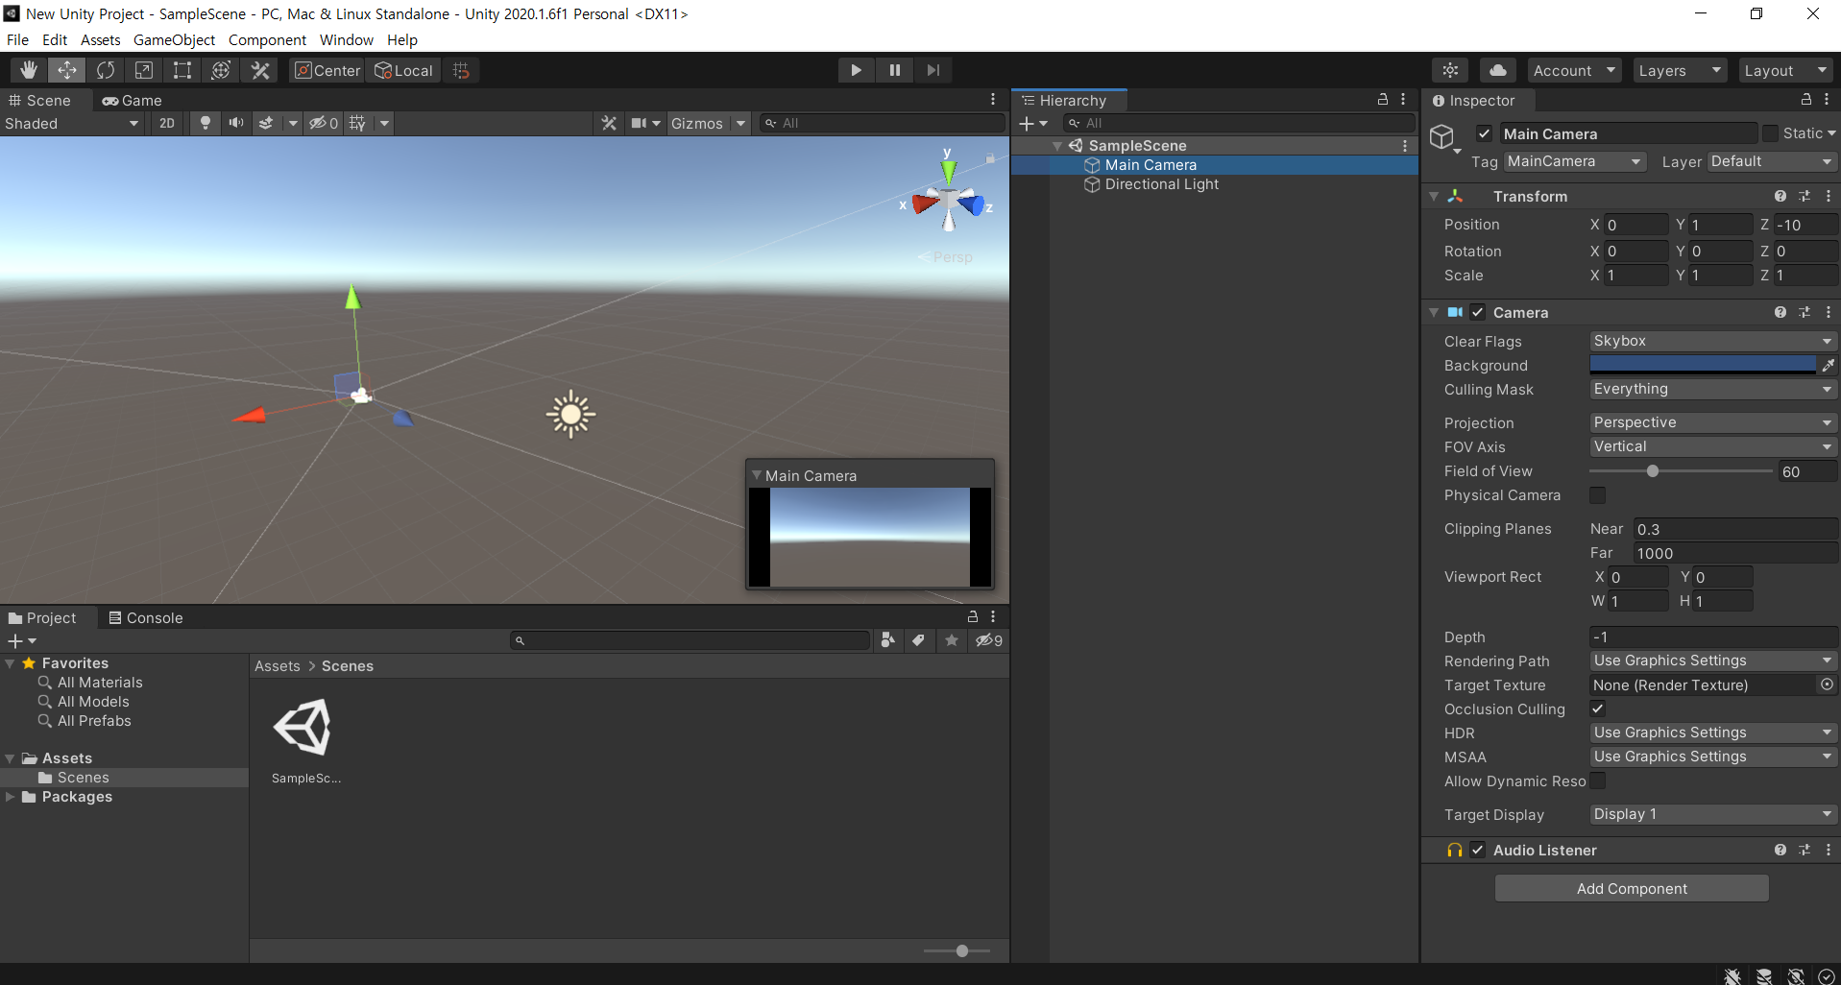The height and width of the screenshot is (985, 1841).
Task: Open the Window menu
Action: pyautogui.click(x=347, y=39)
